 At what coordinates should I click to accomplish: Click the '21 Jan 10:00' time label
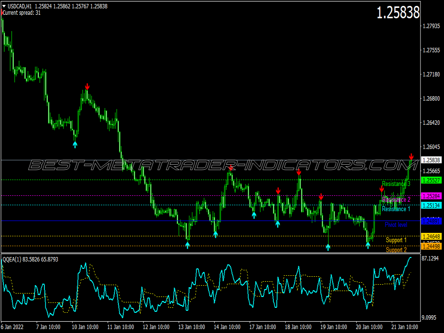click(x=405, y=327)
